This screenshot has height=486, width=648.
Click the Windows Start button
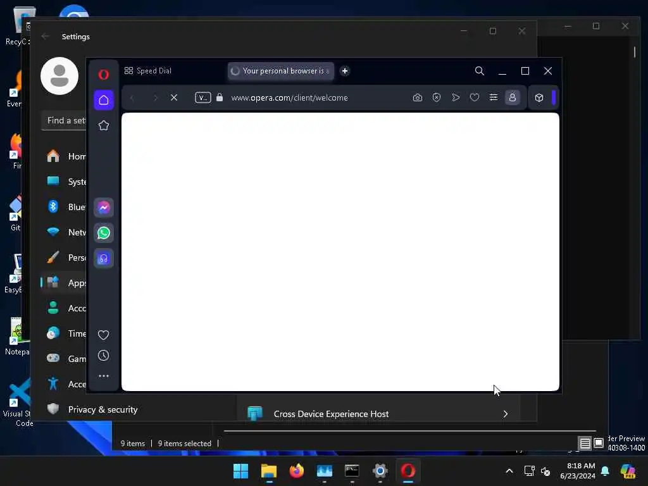coord(240,471)
